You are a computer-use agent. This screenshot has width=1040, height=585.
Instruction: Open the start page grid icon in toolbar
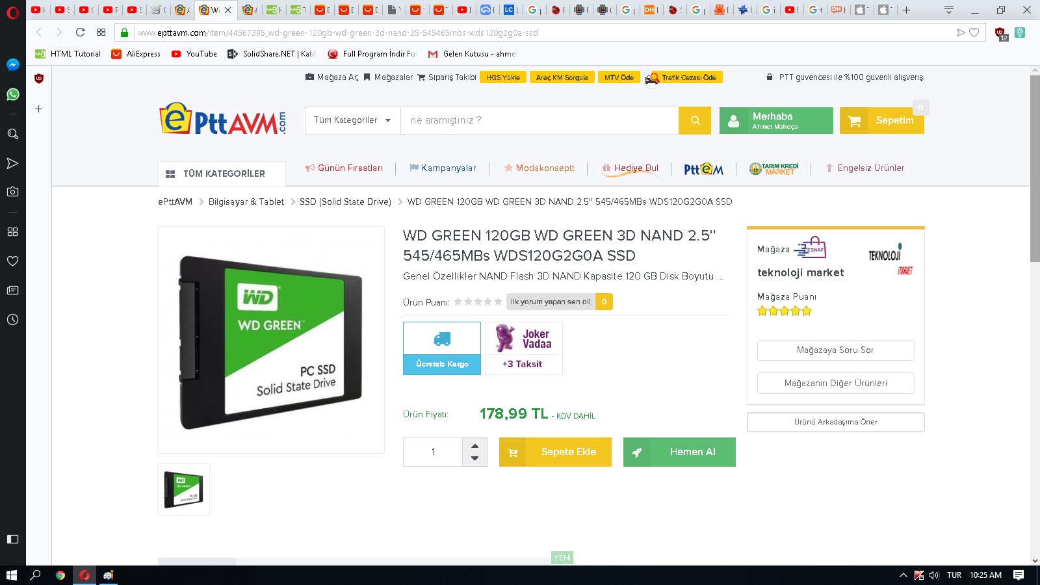click(x=101, y=32)
